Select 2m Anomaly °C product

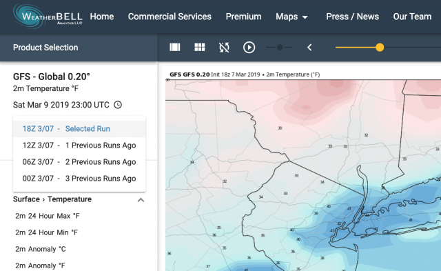coord(41,249)
